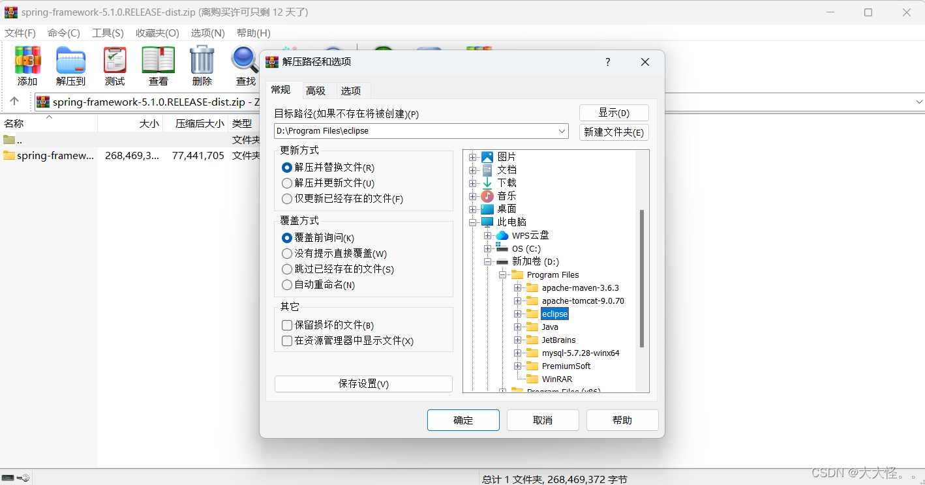This screenshot has width=925, height=485.
Task: Open the destination path dropdown arrow
Action: click(562, 131)
